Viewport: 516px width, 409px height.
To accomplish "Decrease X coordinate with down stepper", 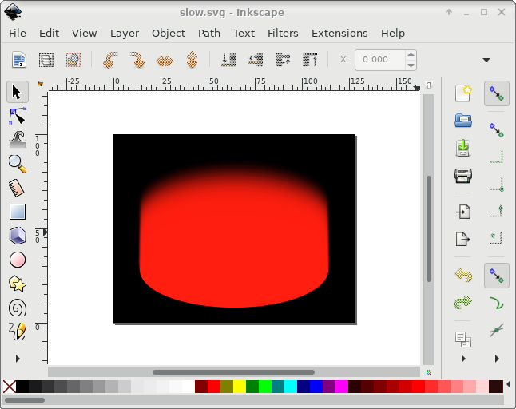I will [x=411, y=66].
